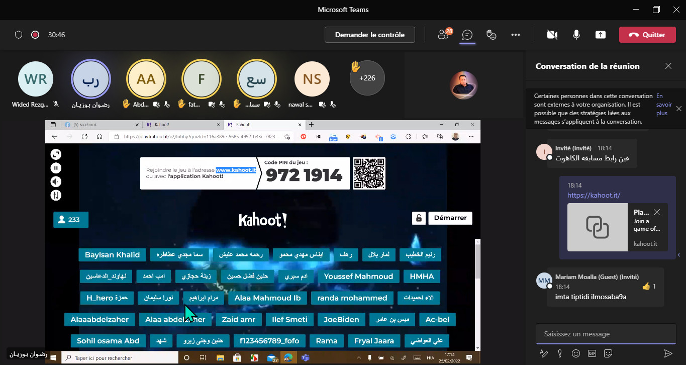The image size is (686, 365).
Task: Click the Baylsan Khalid player name
Action: click(113, 254)
